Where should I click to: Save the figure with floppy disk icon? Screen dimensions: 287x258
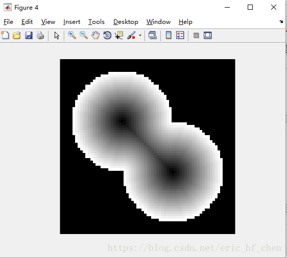29,35
